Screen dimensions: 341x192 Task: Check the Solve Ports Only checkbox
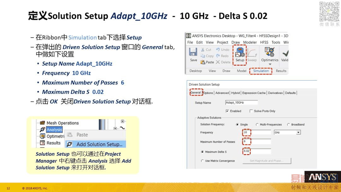[251, 111]
